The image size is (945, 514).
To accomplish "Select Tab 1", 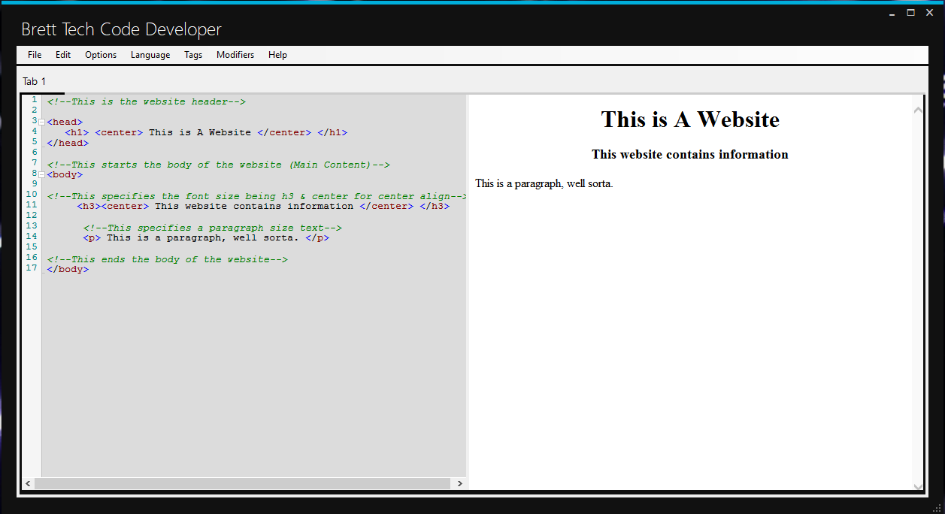I will tap(34, 81).
